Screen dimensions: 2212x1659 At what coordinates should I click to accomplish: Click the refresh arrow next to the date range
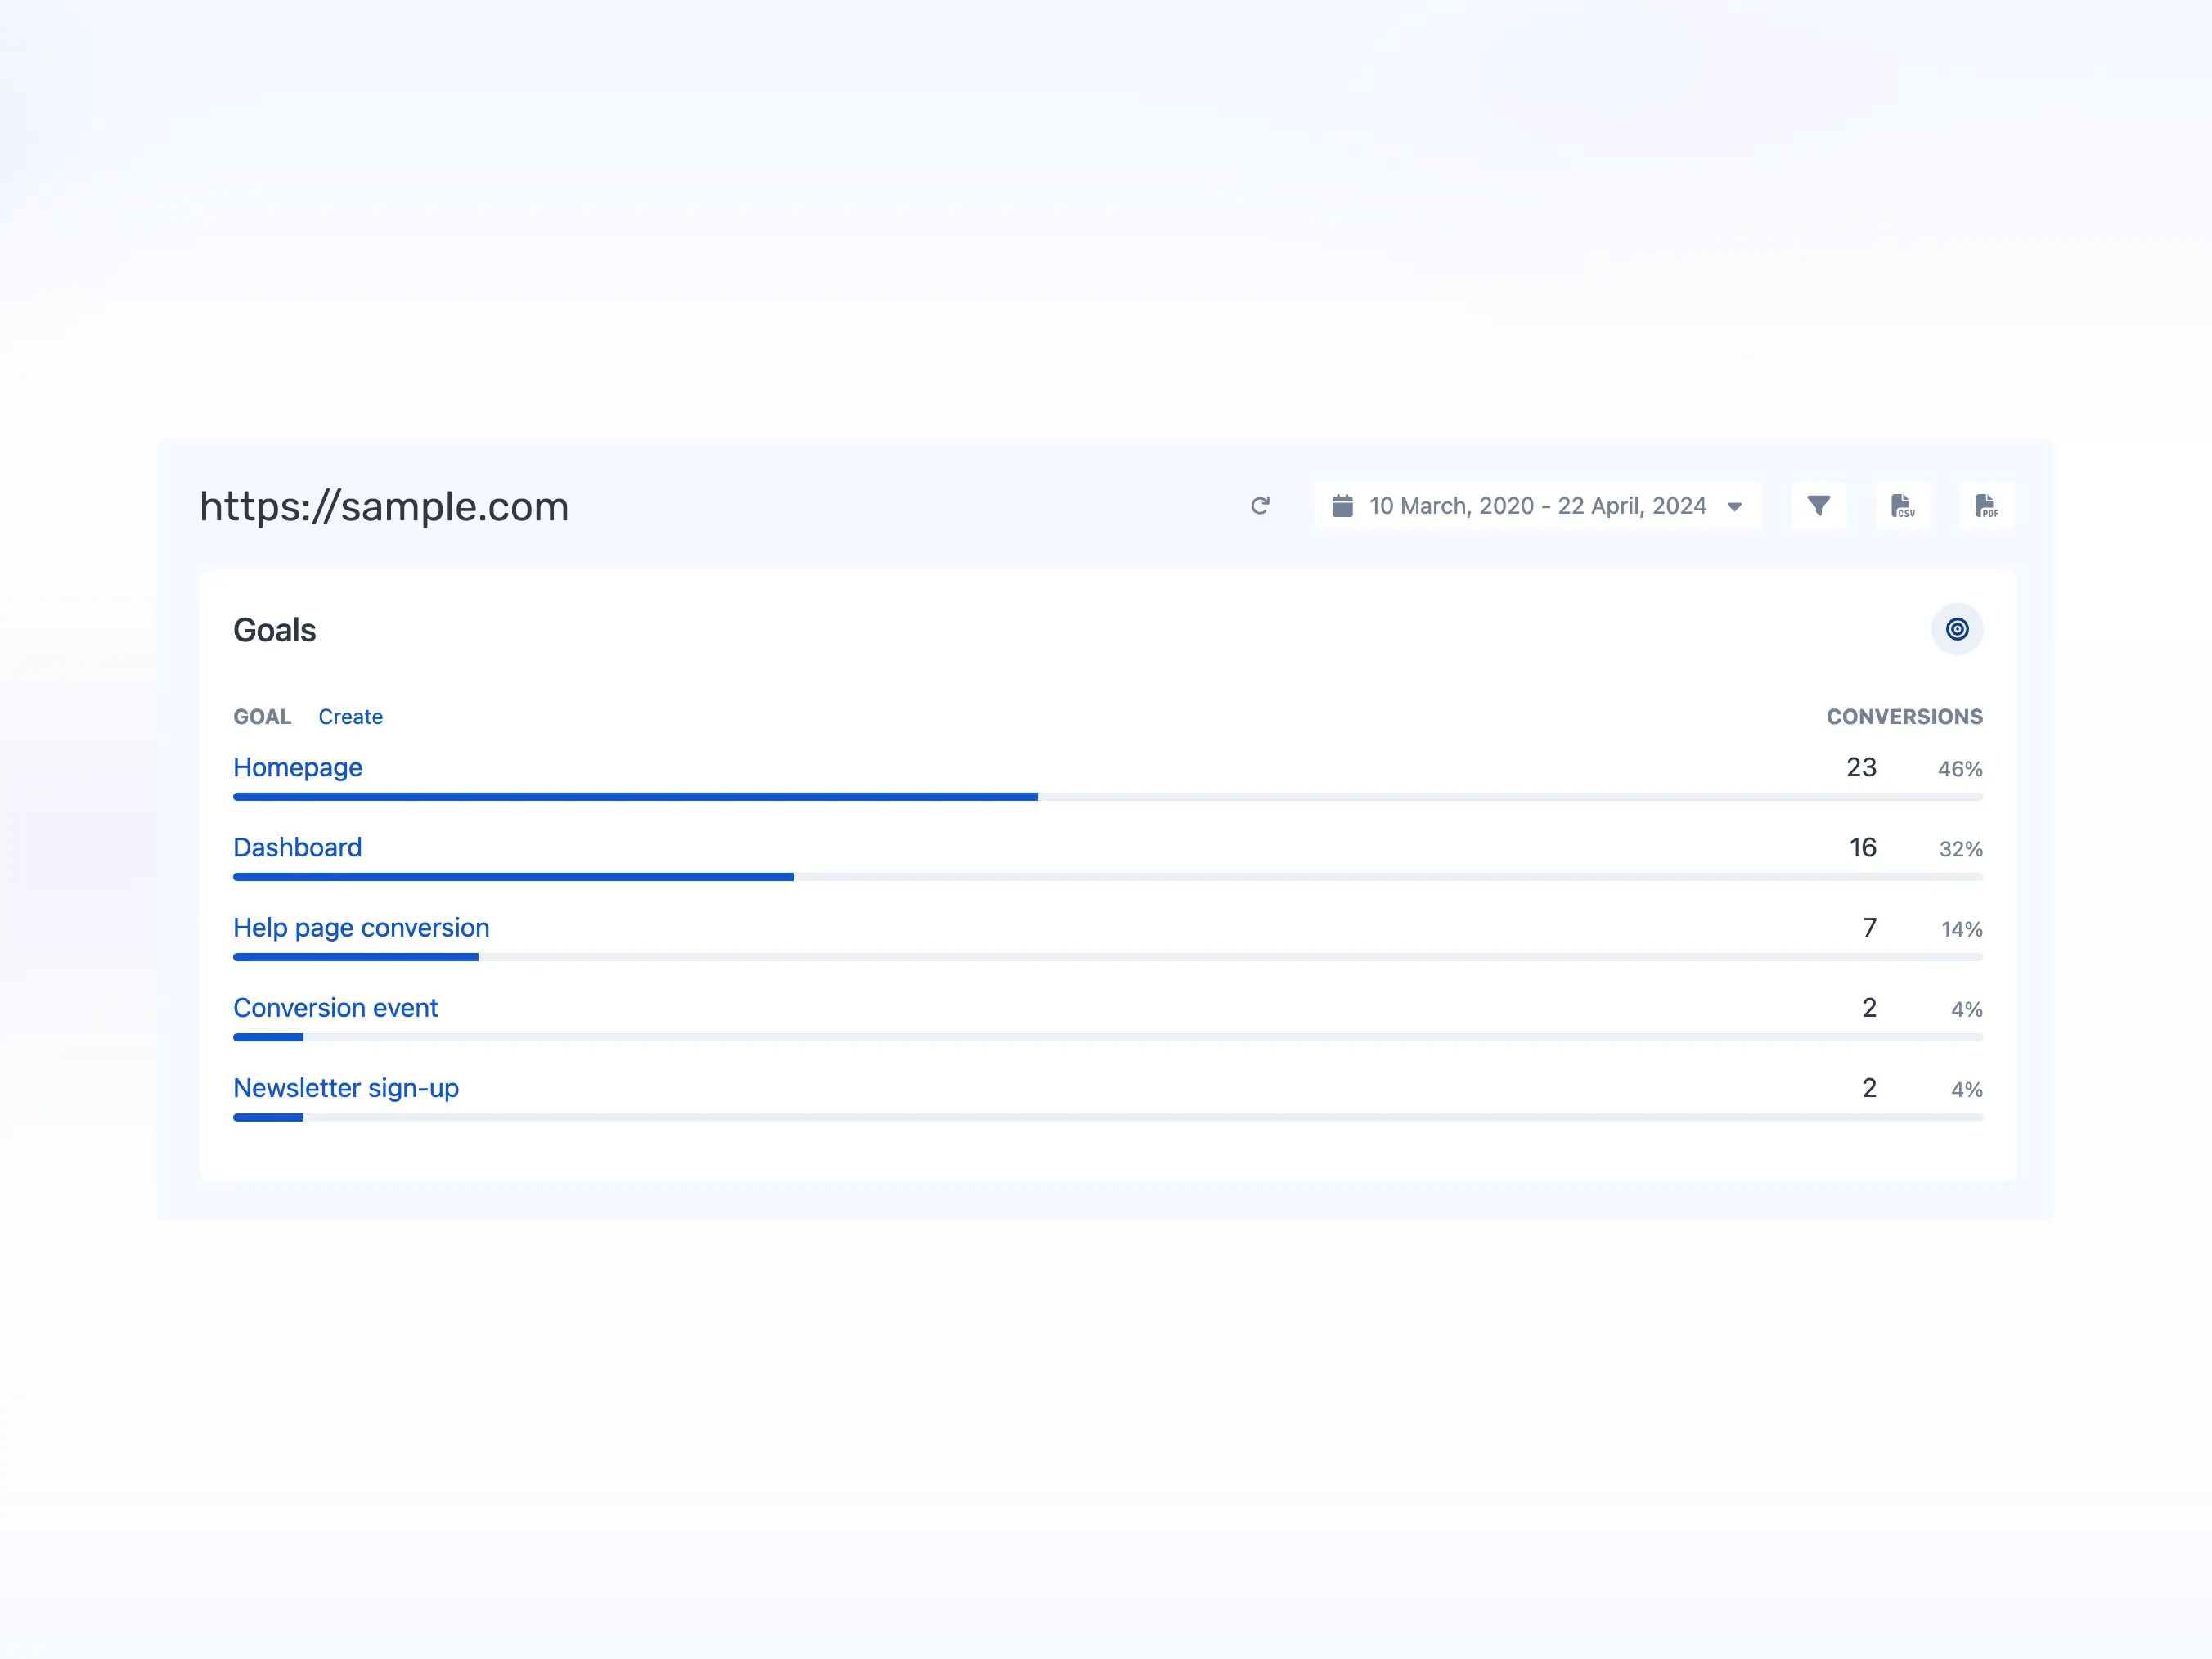[1261, 506]
